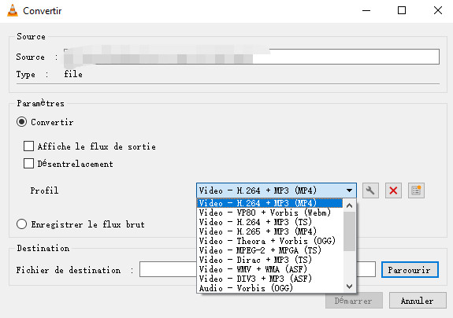Select Enregistrer le flux brut option

pos(22,224)
